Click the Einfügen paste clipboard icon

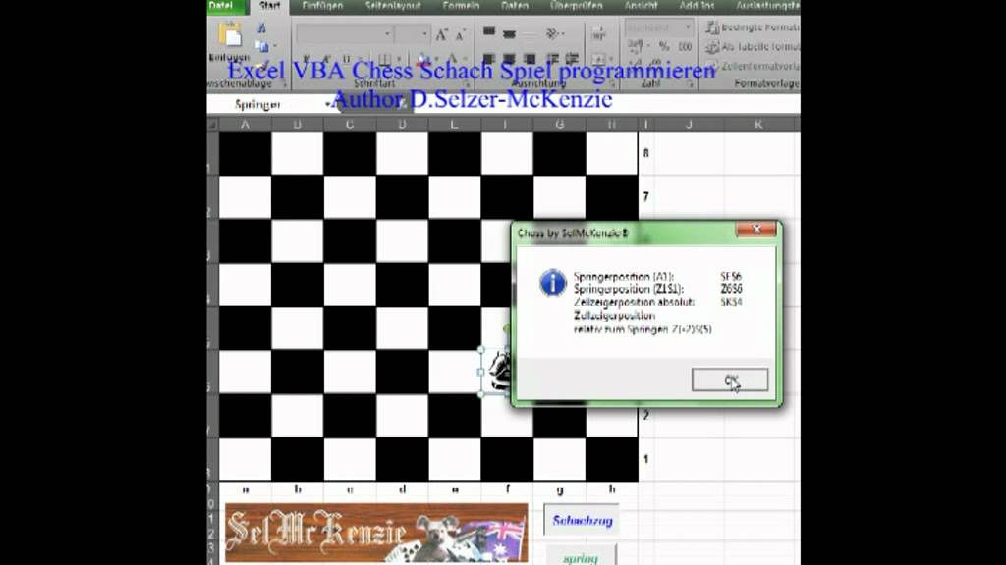tap(230, 34)
